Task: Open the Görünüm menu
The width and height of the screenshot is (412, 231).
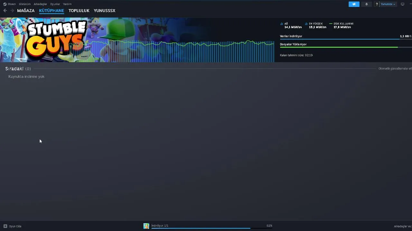Action: pyautogui.click(x=25, y=4)
